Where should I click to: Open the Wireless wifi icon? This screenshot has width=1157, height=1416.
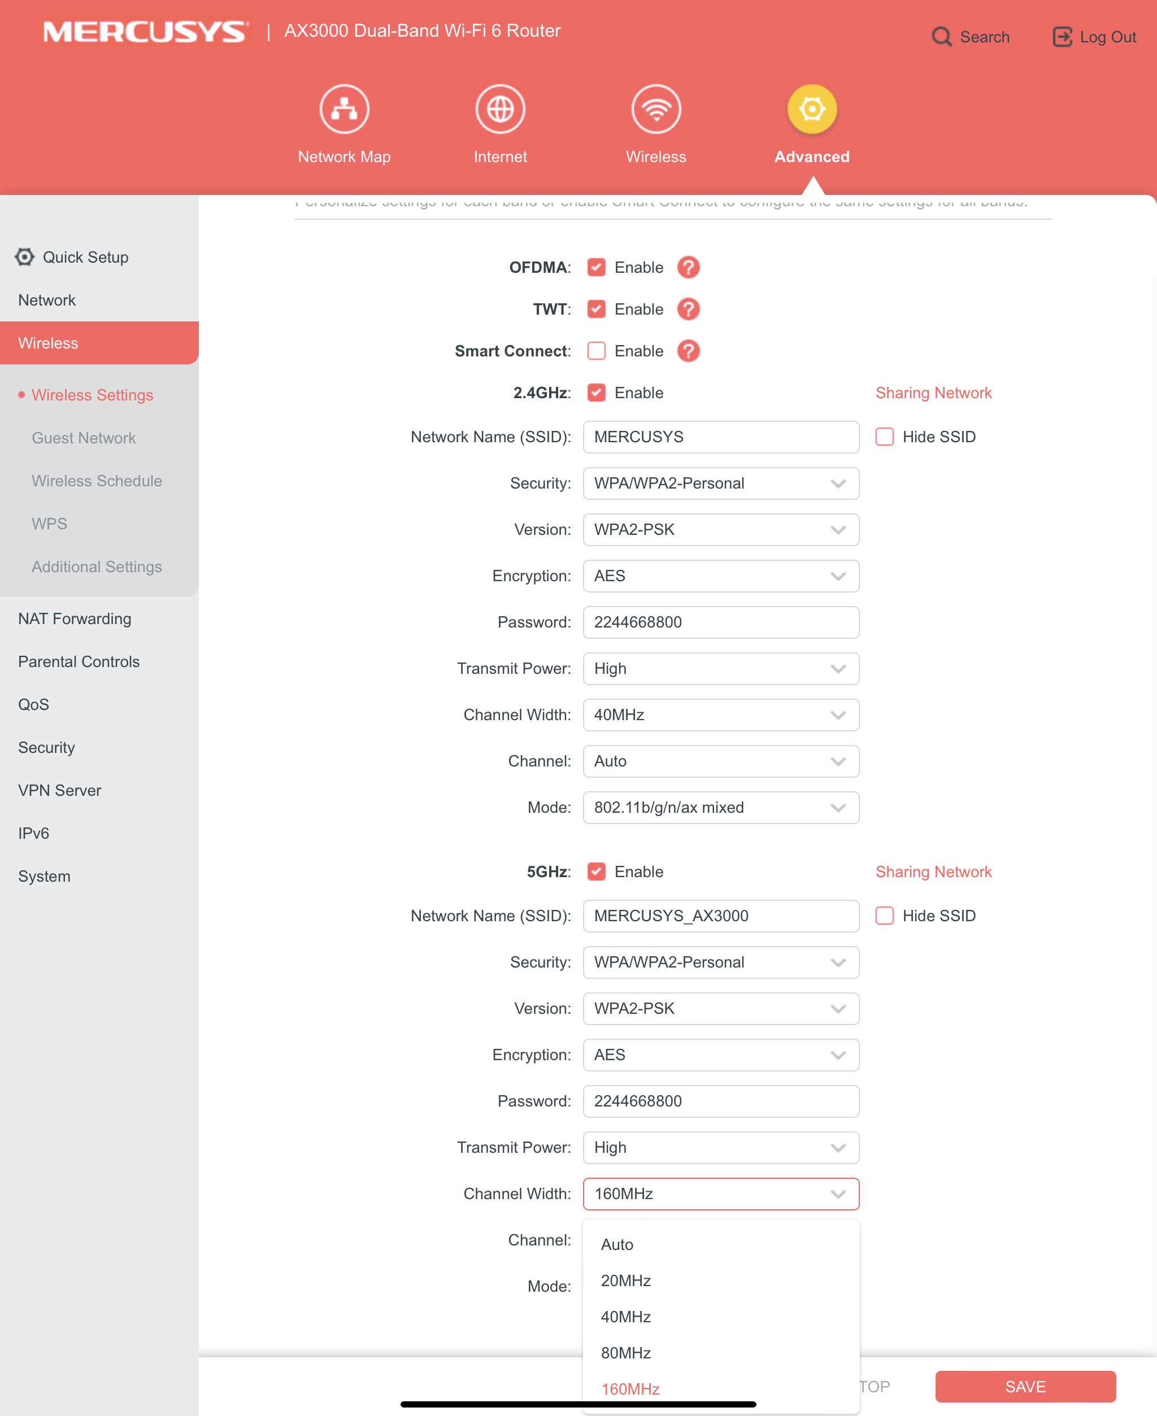tap(656, 108)
